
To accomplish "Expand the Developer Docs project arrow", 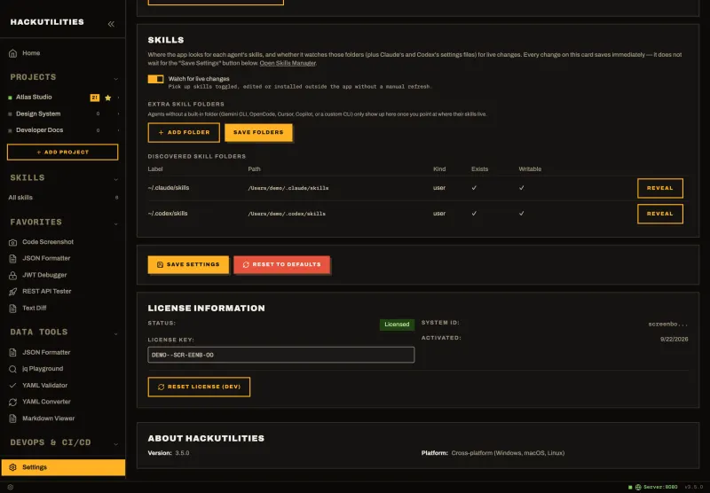I will point(119,130).
